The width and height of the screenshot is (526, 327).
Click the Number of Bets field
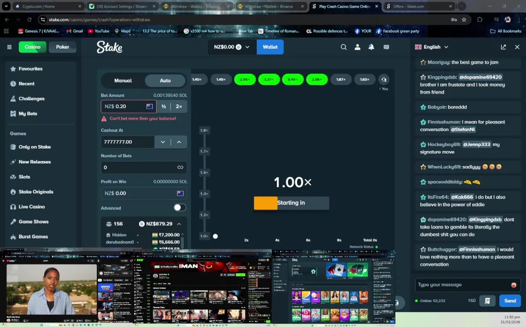click(x=144, y=167)
